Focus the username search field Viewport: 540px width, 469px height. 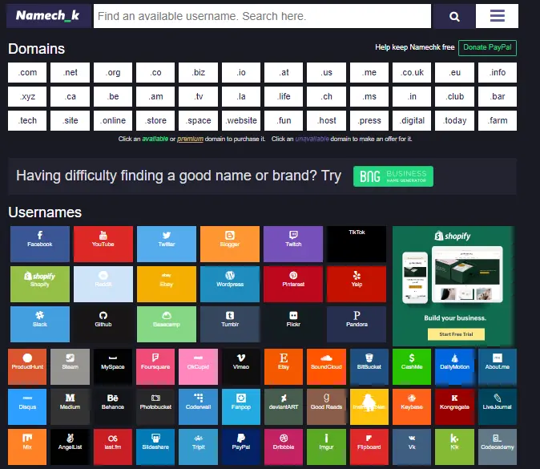point(262,16)
